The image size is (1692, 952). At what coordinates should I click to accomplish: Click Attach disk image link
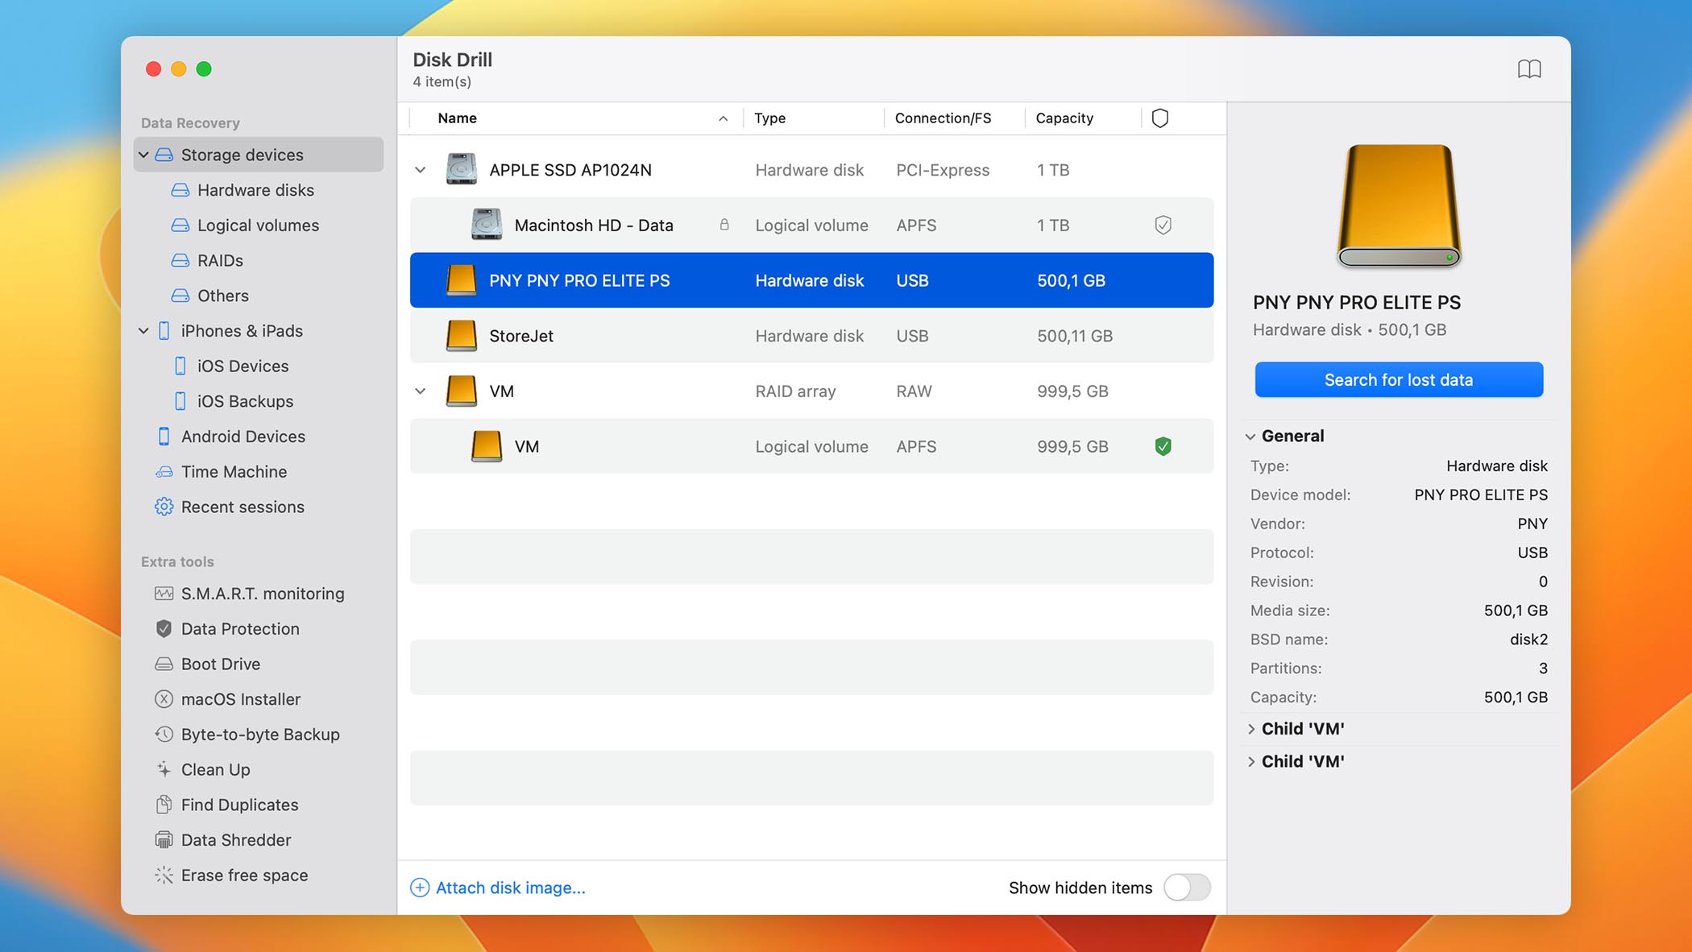pyautogui.click(x=498, y=888)
